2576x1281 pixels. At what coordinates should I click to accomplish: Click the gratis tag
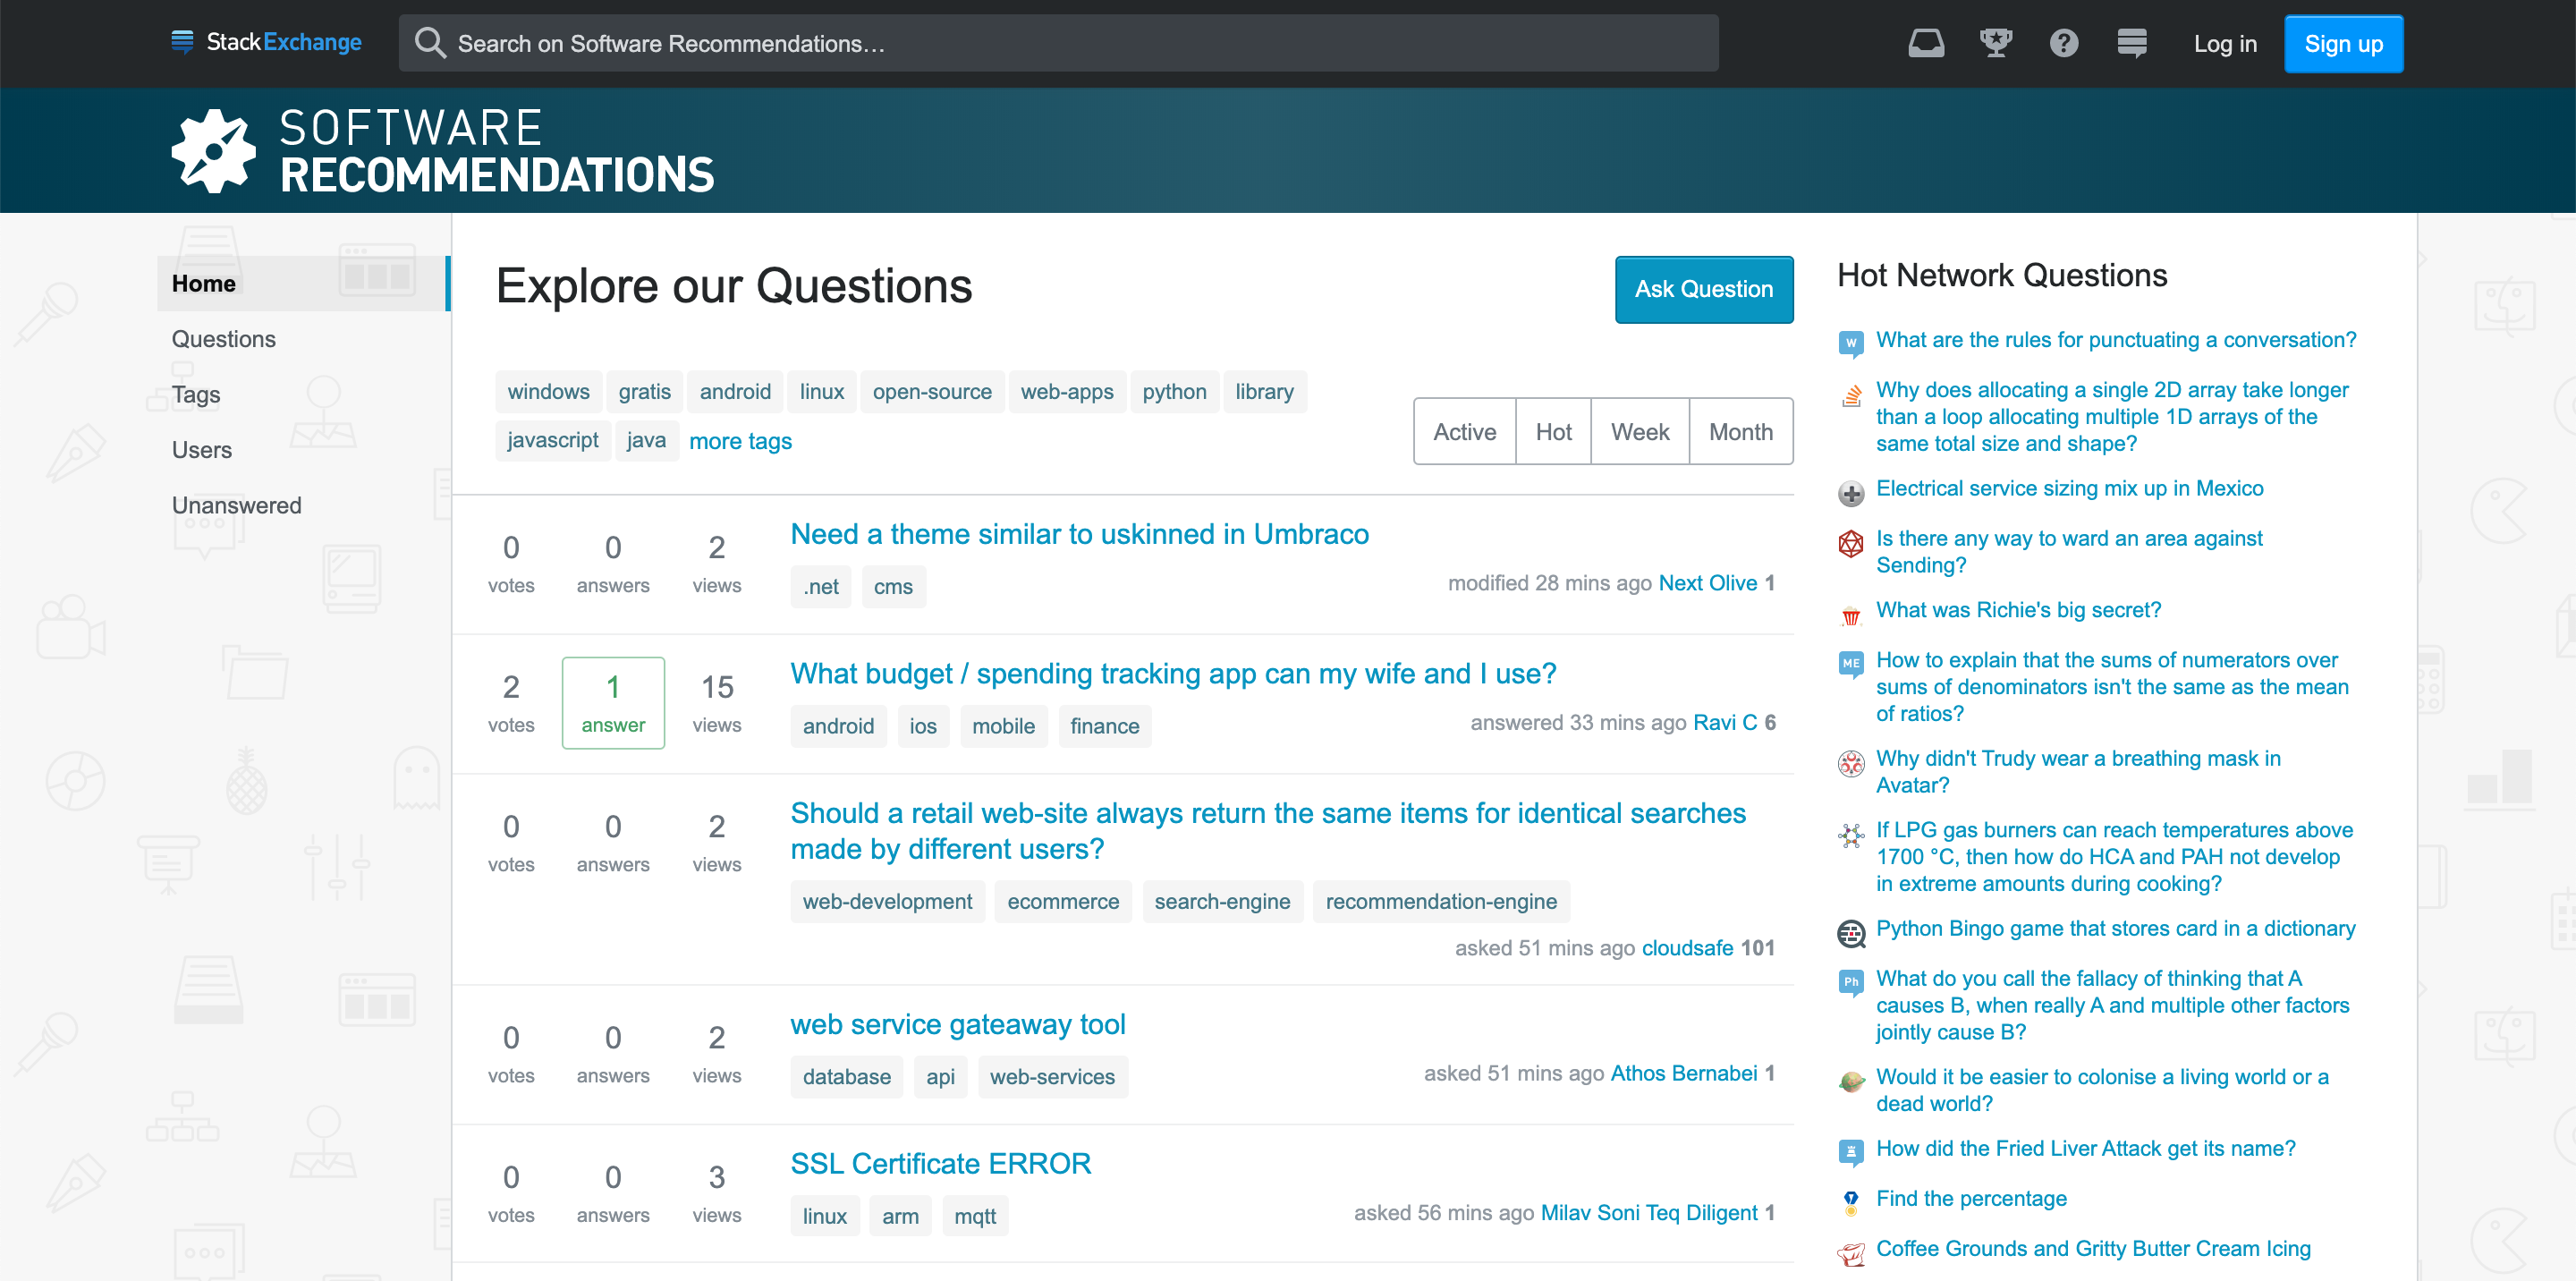pyautogui.click(x=644, y=392)
